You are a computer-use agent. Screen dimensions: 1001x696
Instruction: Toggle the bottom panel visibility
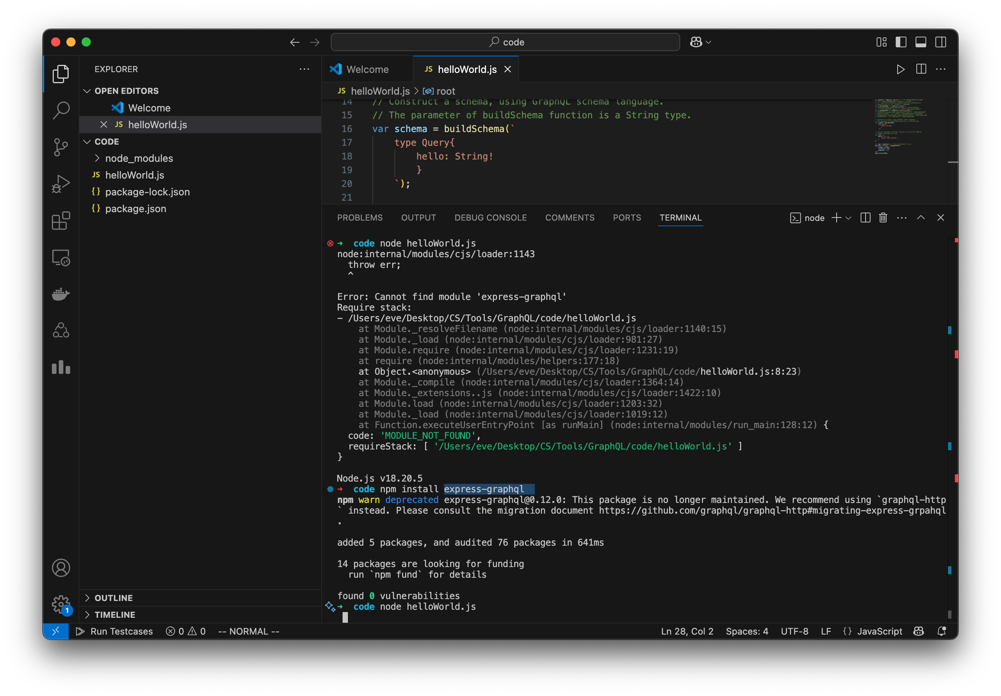[x=921, y=42]
